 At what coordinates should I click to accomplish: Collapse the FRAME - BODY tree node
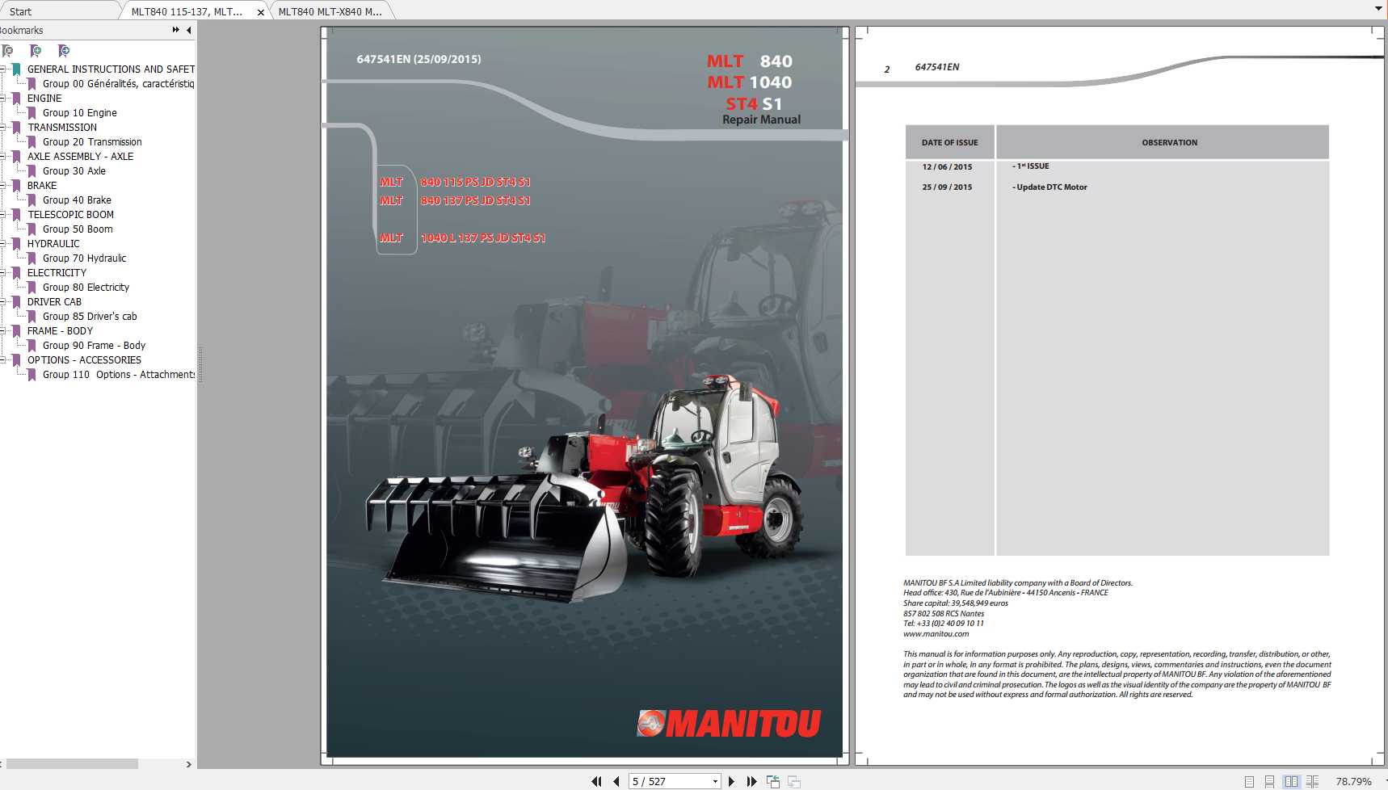click(x=2, y=331)
